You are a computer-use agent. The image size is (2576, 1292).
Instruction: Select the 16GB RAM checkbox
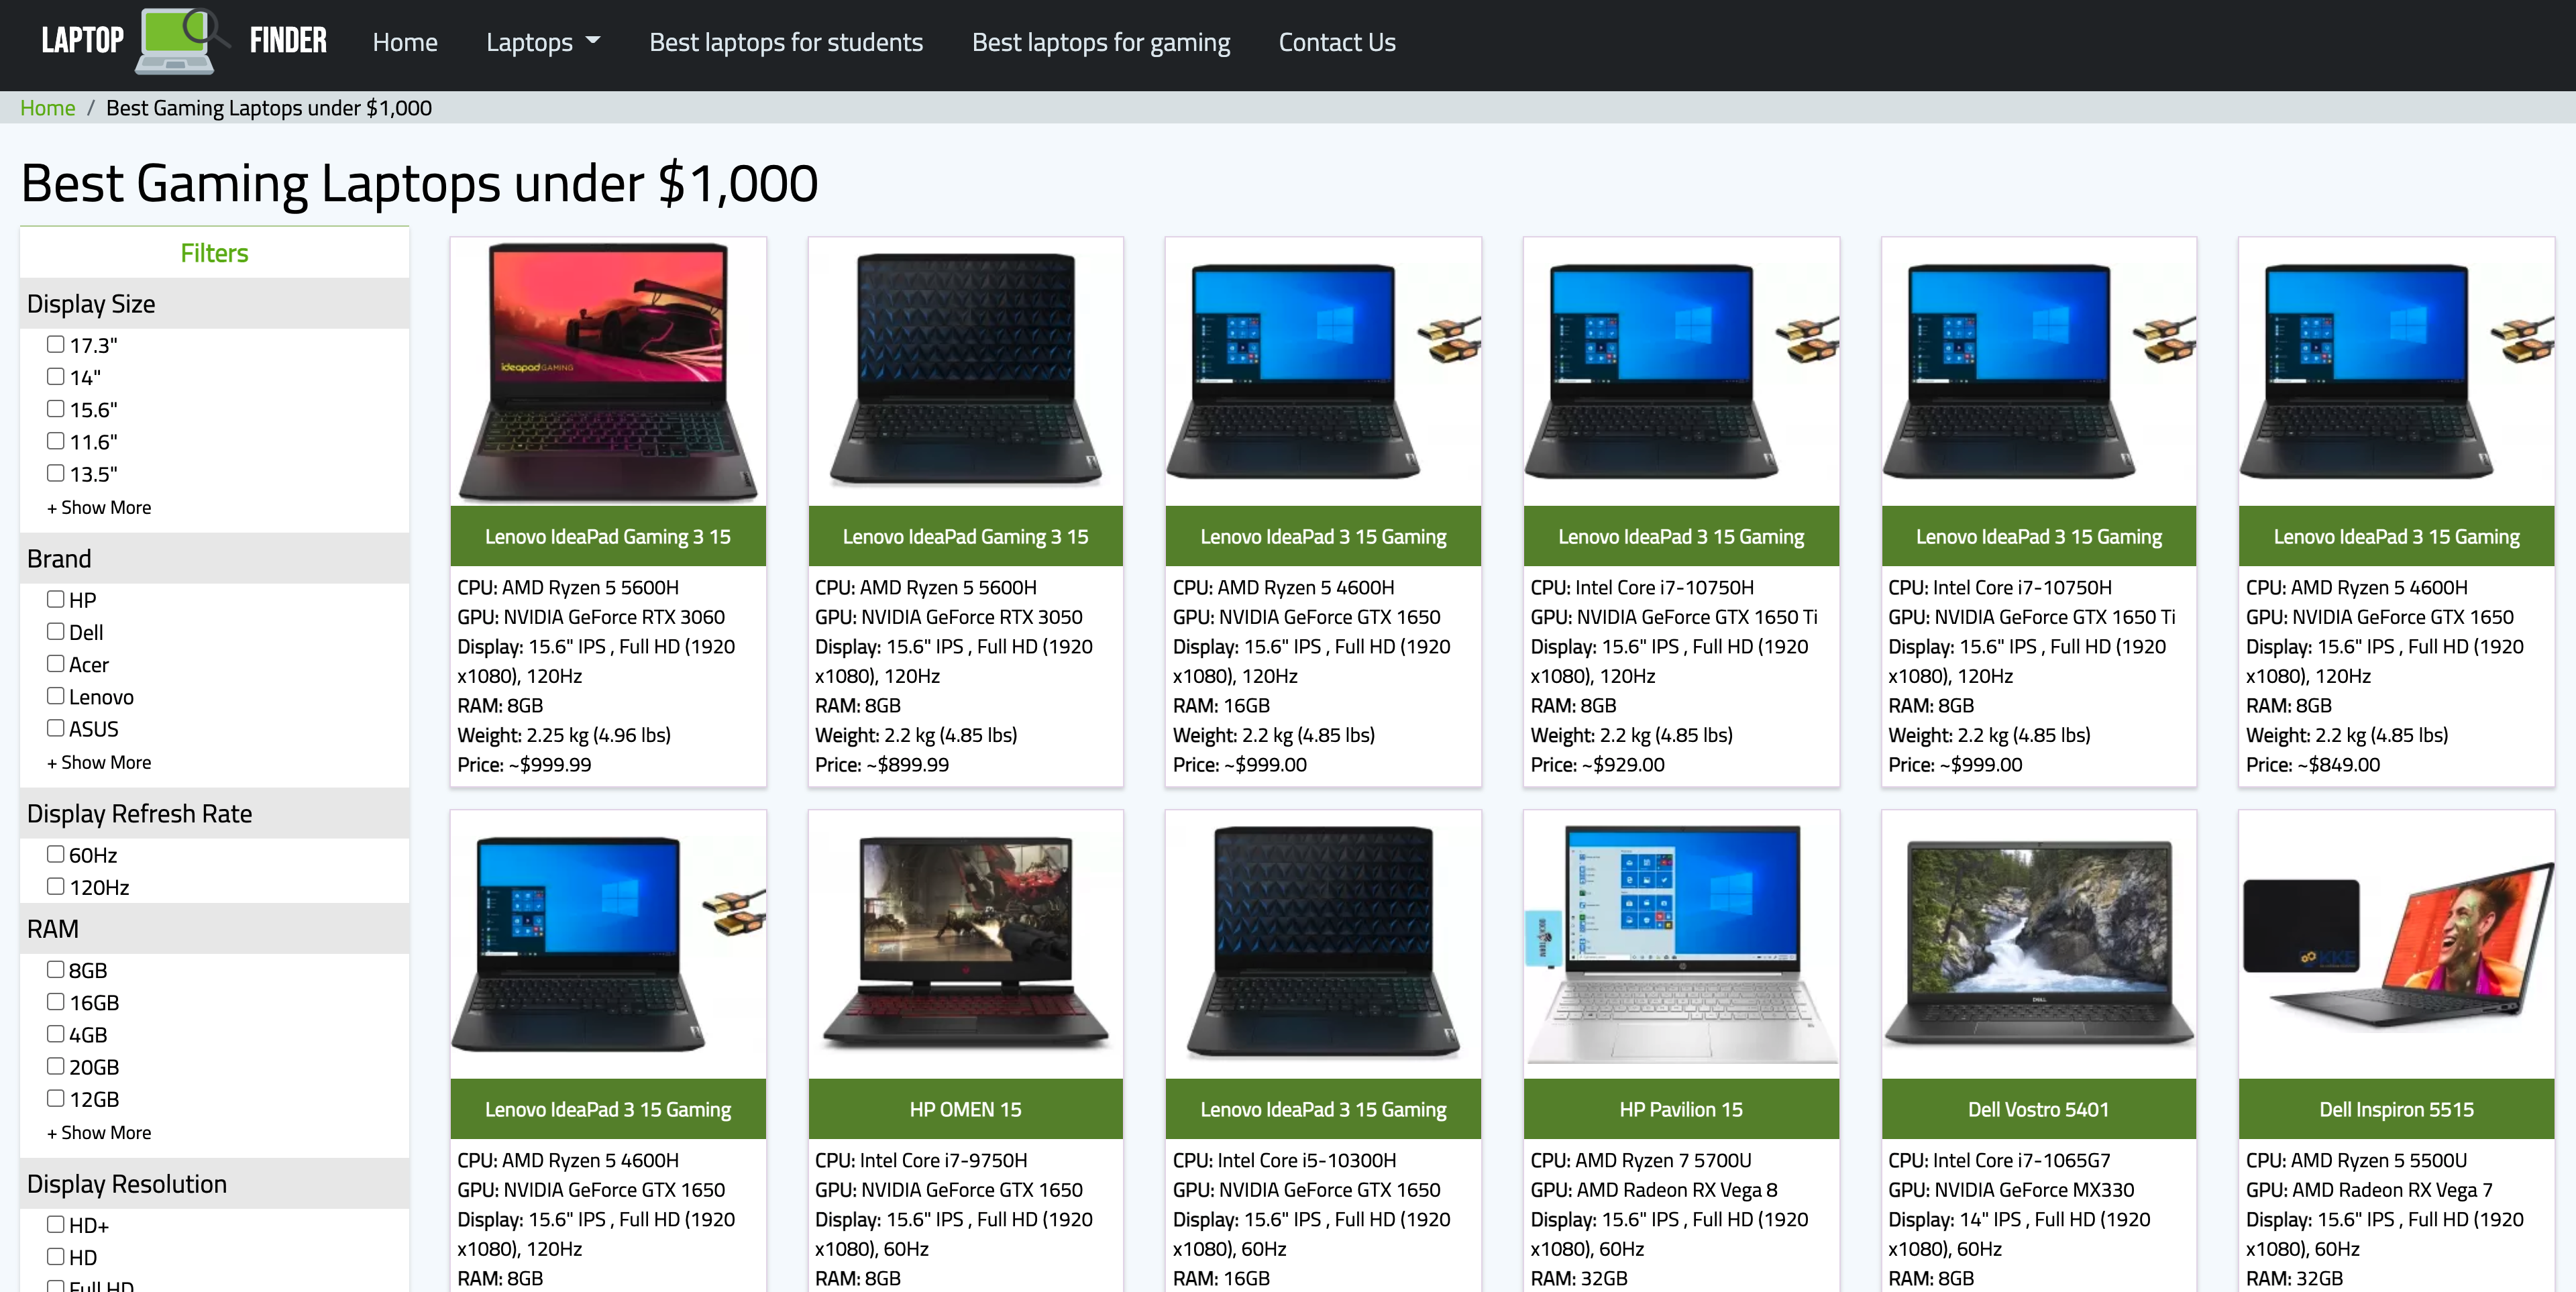click(x=56, y=1001)
